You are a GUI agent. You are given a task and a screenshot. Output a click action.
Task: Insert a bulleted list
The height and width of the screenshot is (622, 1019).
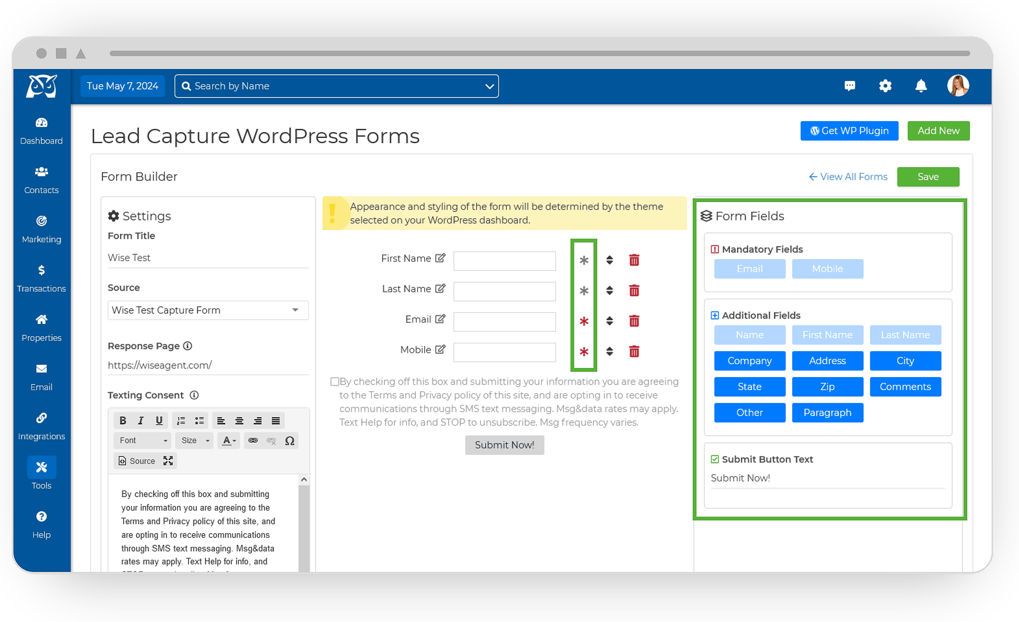[x=199, y=421]
